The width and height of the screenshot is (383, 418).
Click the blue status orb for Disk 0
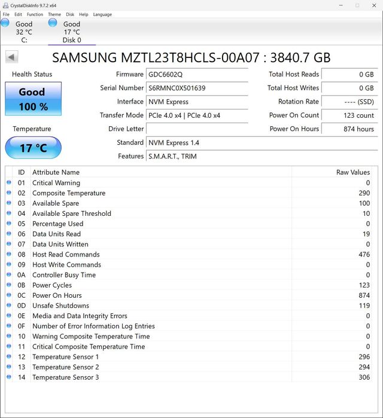click(53, 23)
